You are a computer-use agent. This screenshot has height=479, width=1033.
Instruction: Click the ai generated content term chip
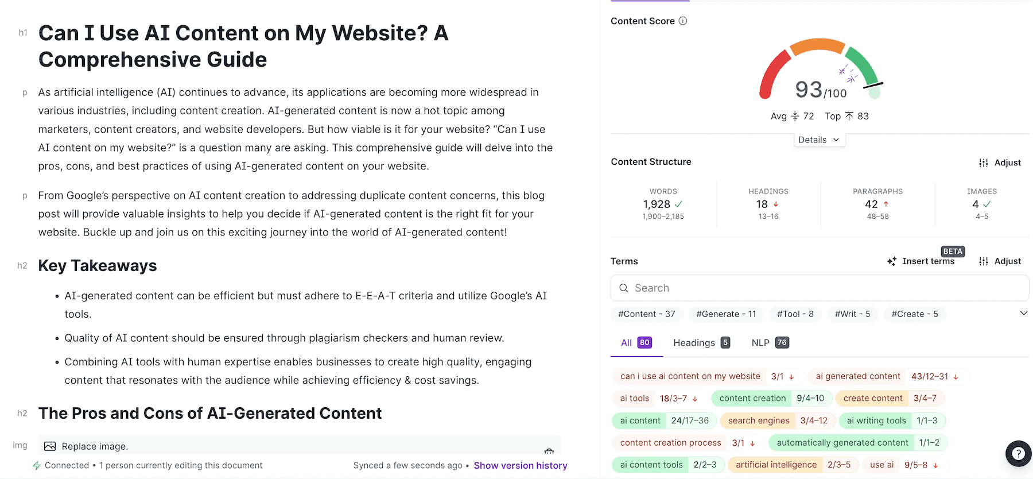[857, 376]
